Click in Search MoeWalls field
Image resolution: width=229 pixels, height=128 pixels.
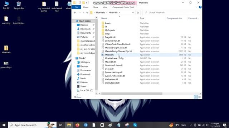tap(171, 13)
